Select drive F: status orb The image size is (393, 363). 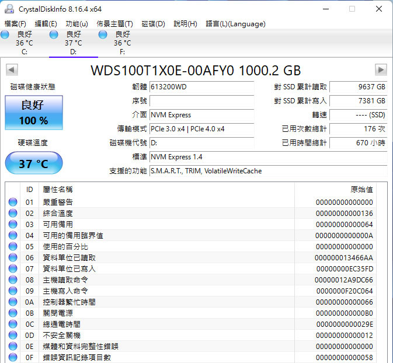pos(103,34)
